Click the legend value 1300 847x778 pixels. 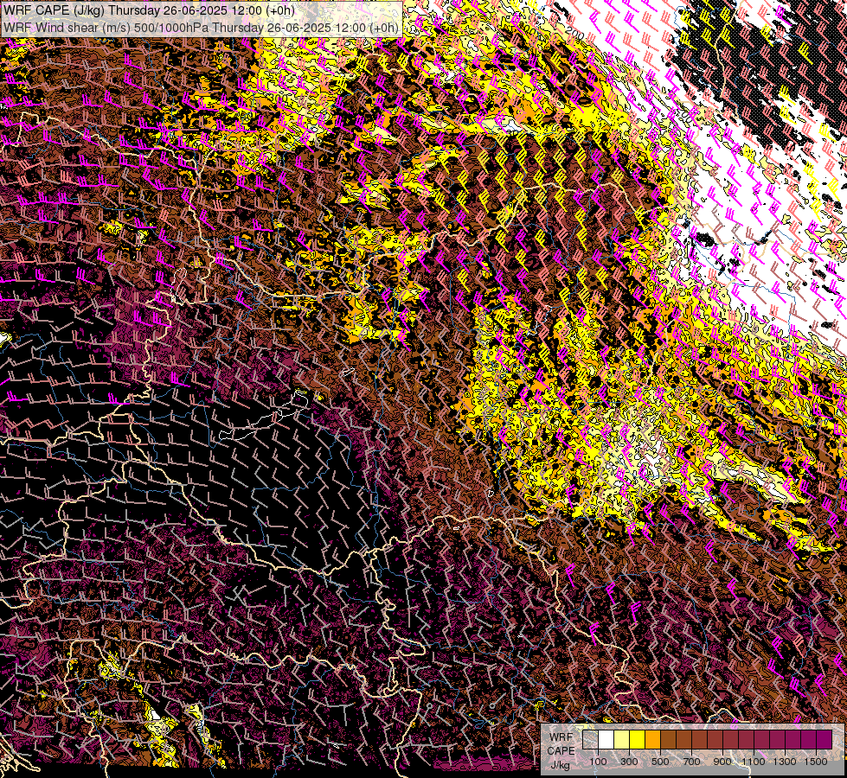(785, 762)
